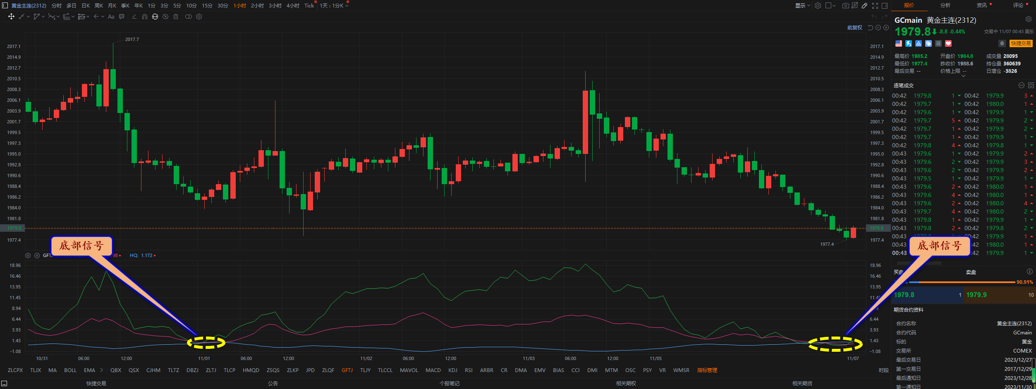Expand the polygon shape tool dropdown arrow

click(43, 17)
